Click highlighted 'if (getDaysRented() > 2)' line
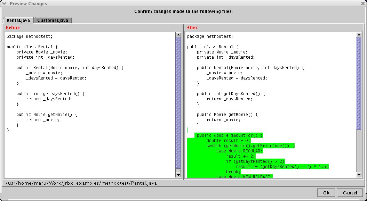 [x=255, y=161]
